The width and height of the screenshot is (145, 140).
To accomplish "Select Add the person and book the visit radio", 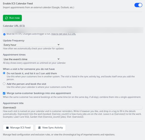I will 4,84.
